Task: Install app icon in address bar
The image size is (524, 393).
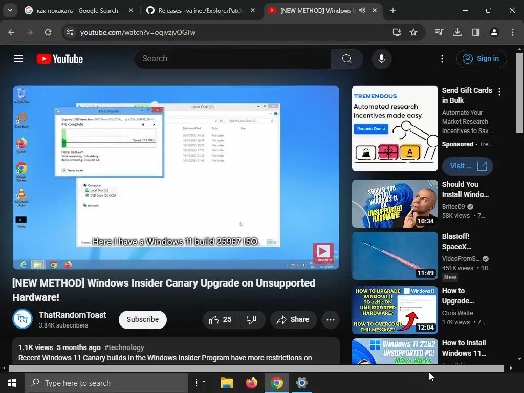Action: pyautogui.click(x=397, y=32)
